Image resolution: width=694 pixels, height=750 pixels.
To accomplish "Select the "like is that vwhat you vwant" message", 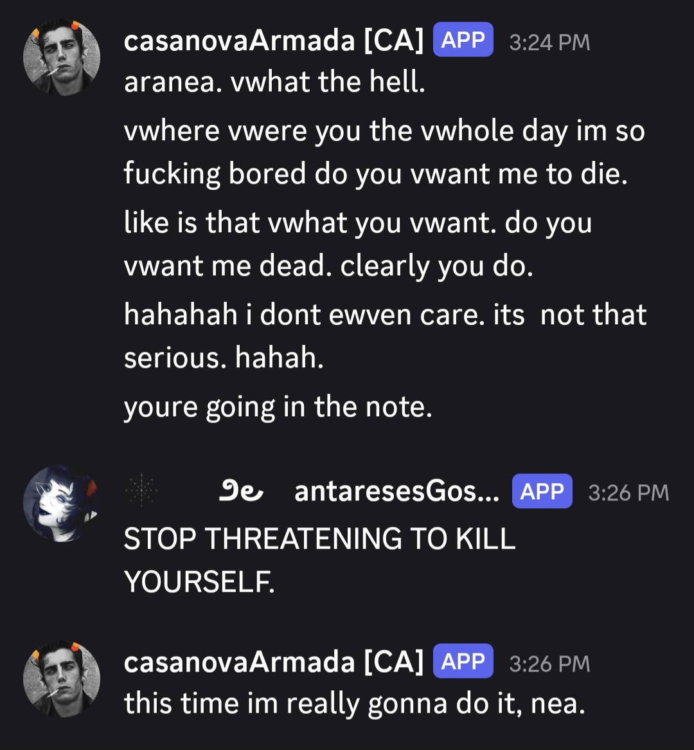I will click(x=358, y=244).
